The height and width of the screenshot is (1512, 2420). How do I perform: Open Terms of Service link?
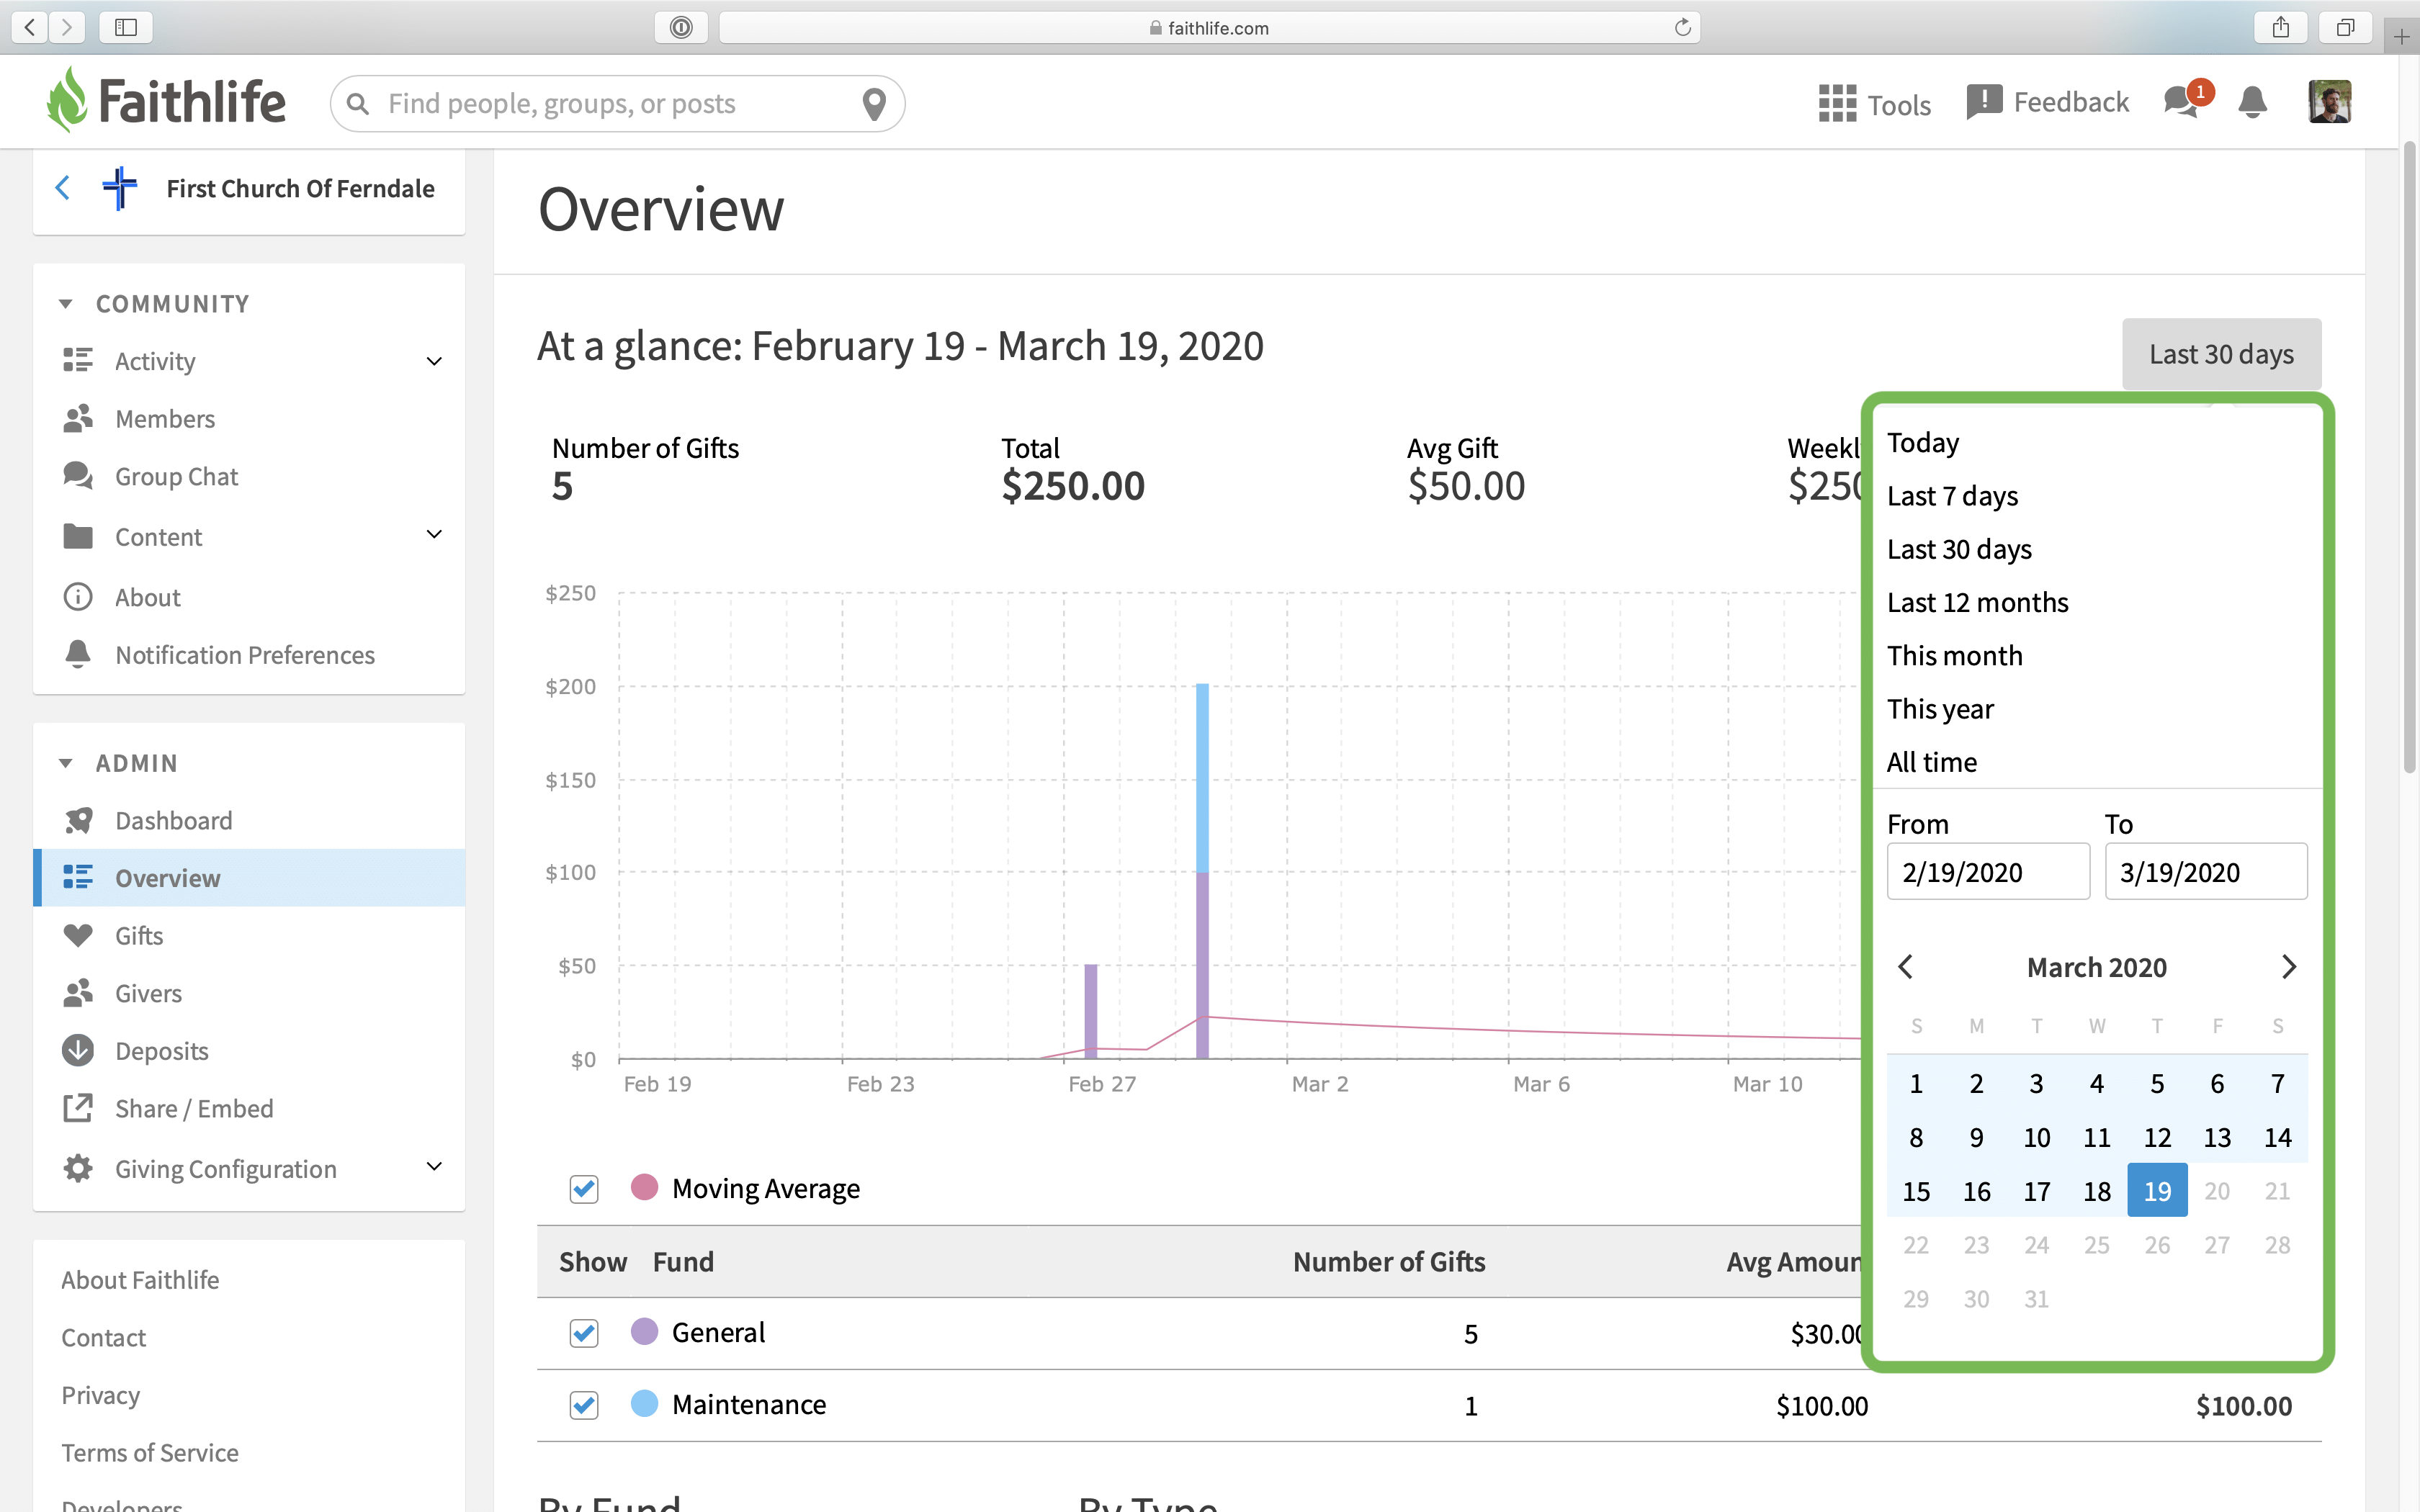pyautogui.click(x=150, y=1453)
